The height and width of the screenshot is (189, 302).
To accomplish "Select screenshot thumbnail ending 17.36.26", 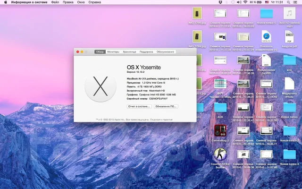I will (x=243, y=60).
